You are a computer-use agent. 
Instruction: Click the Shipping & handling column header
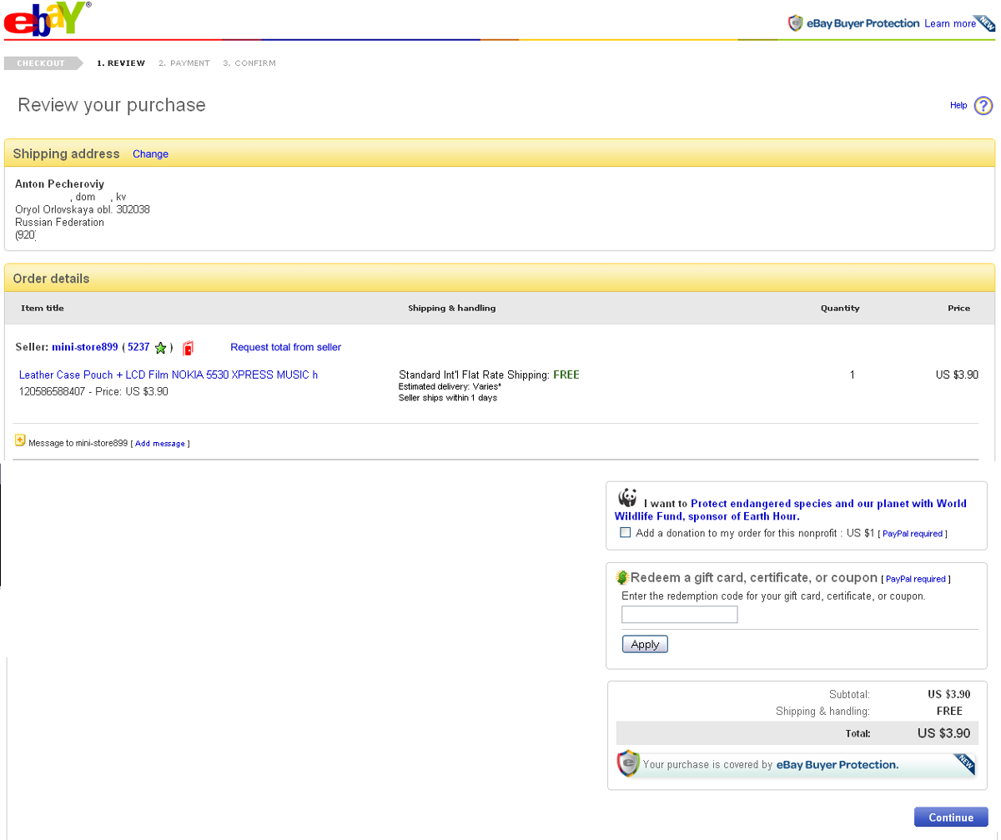click(x=452, y=309)
